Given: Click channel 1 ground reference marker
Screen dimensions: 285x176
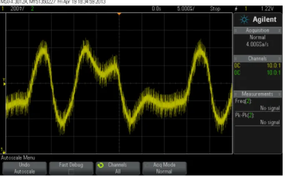Looking at the screenshot, I should [3, 151].
